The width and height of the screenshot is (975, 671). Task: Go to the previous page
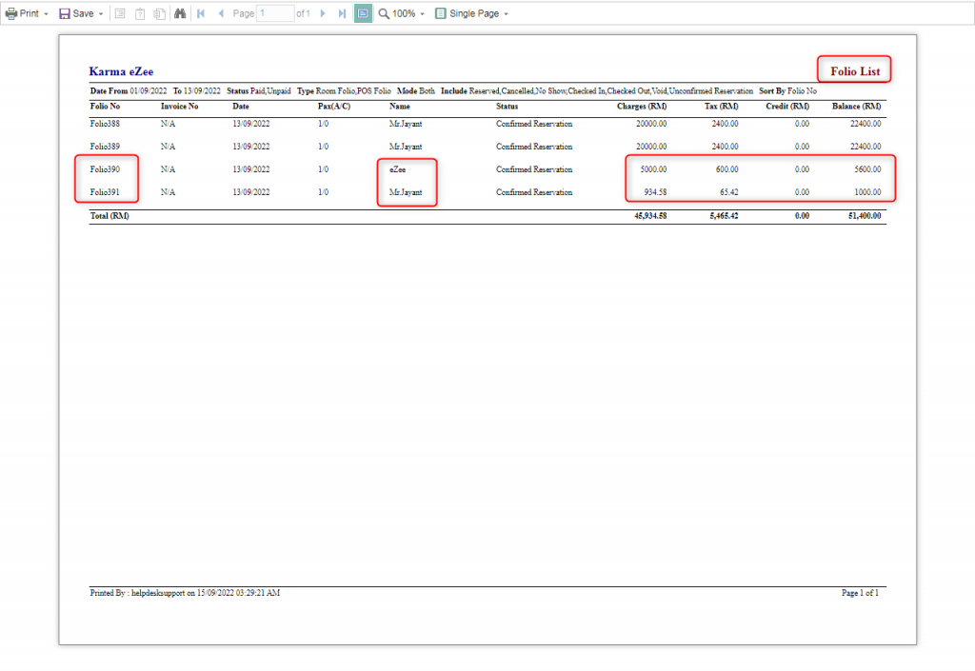tap(221, 13)
